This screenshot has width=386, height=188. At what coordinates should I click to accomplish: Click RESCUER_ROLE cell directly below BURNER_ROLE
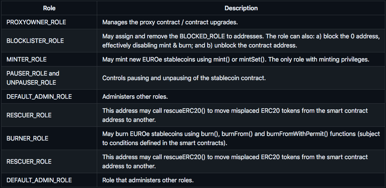point(29,161)
